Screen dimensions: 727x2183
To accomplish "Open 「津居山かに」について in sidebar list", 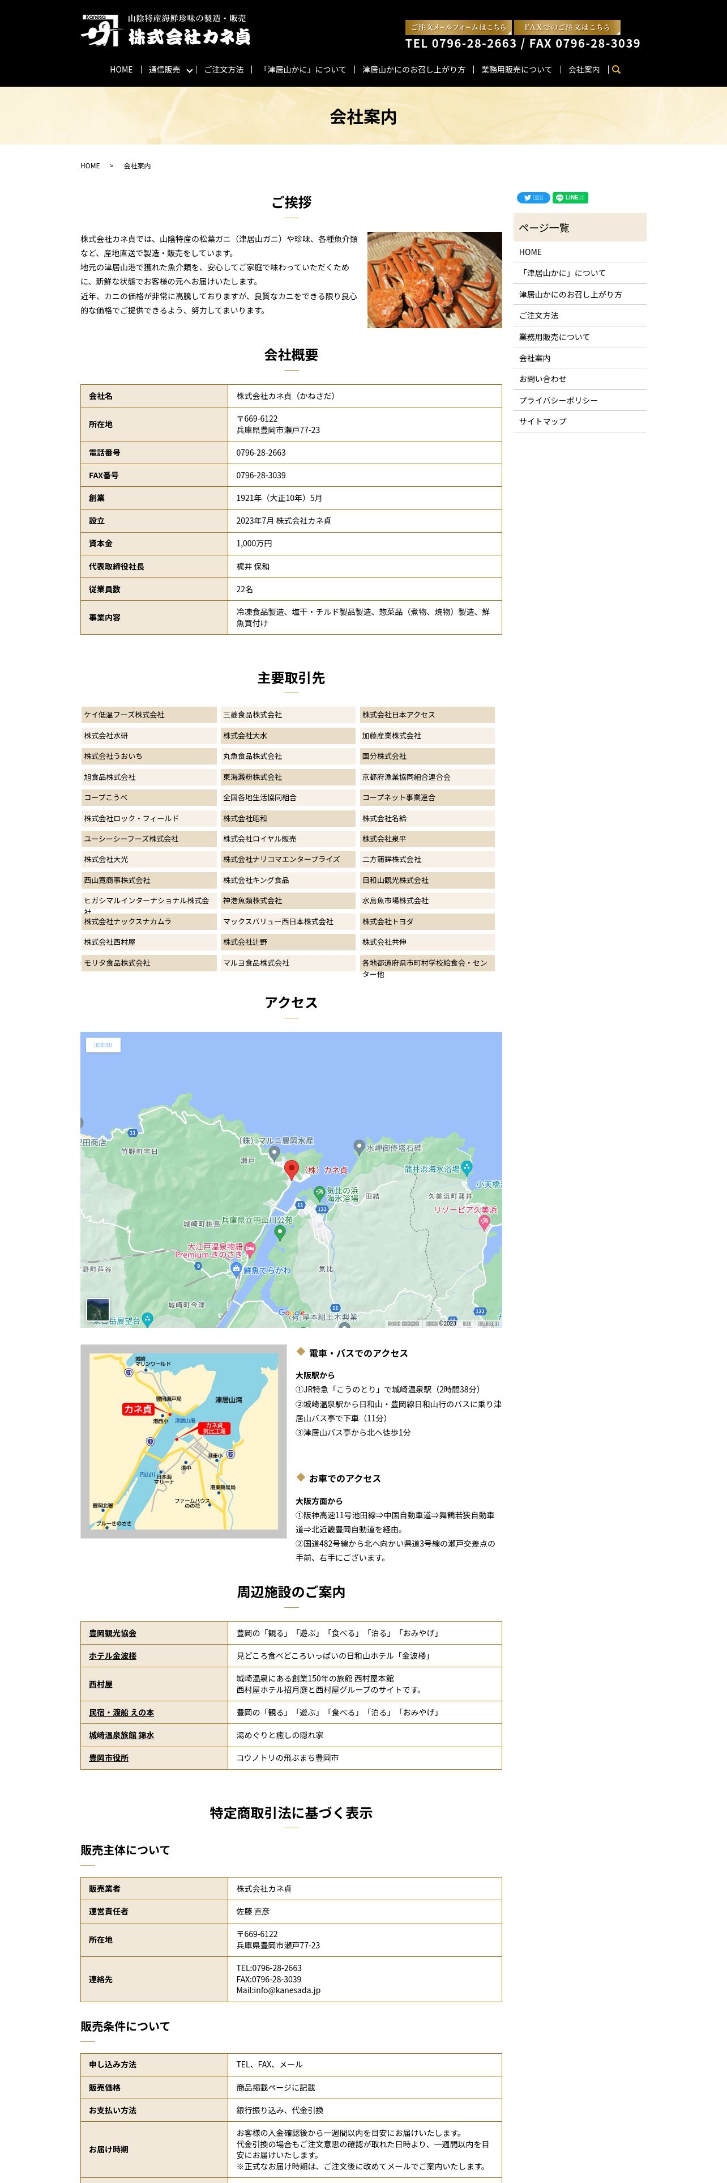I will coord(580,273).
